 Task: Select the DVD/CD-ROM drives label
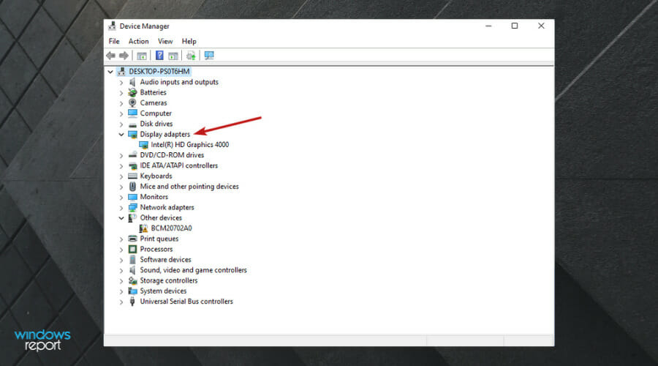[172, 155]
